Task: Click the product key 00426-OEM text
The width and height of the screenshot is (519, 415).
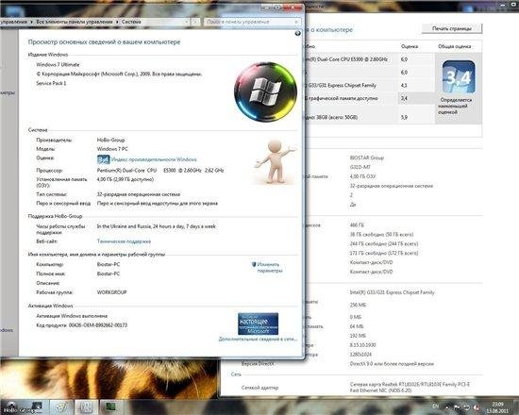Action: (98, 325)
